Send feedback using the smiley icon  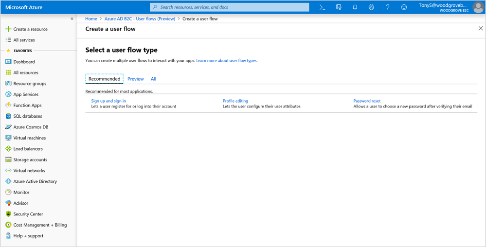[x=404, y=7]
